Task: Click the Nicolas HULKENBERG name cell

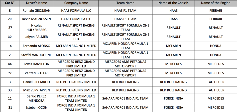Action: pyautogui.click(x=36, y=27)
